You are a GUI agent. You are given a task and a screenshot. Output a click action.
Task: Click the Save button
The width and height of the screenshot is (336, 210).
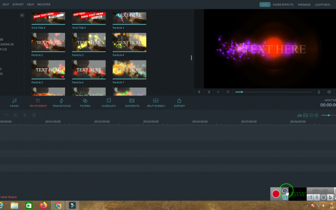[x=265, y=5]
